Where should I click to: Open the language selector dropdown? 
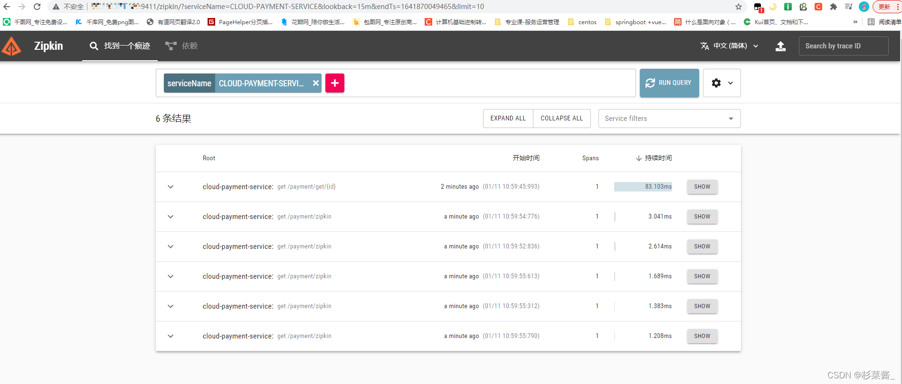tap(730, 46)
